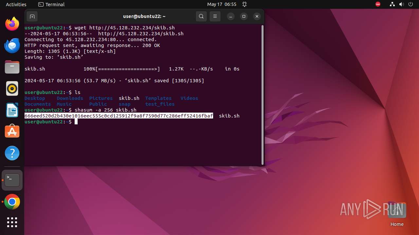Open the Help application
419x235 pixels.
click(12, 153)
